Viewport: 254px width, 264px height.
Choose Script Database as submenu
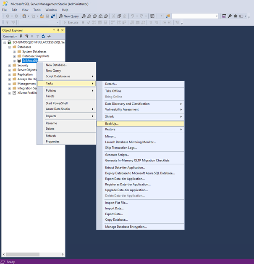click(x=67, y=76)
